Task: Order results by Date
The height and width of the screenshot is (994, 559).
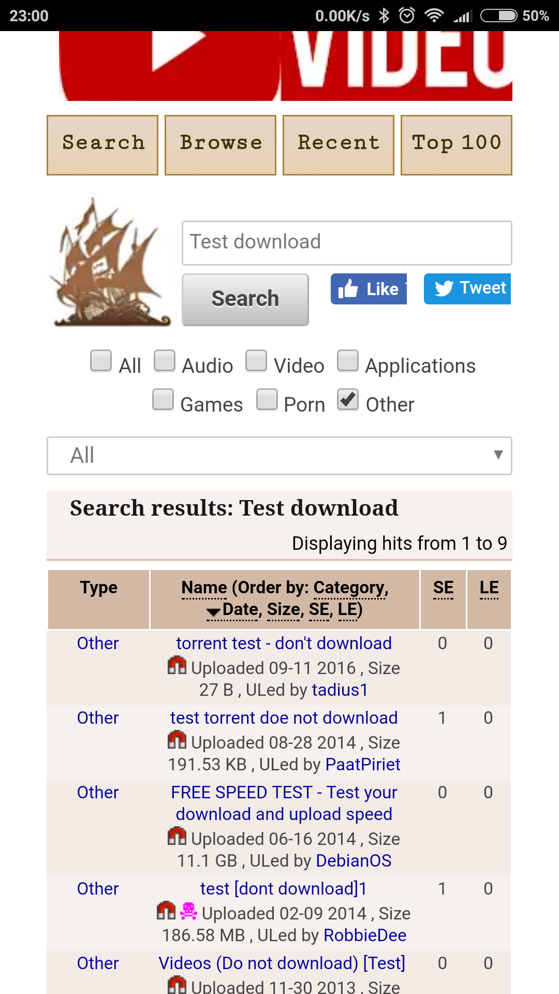Action: pyautogui.click(x=240, y=609)
